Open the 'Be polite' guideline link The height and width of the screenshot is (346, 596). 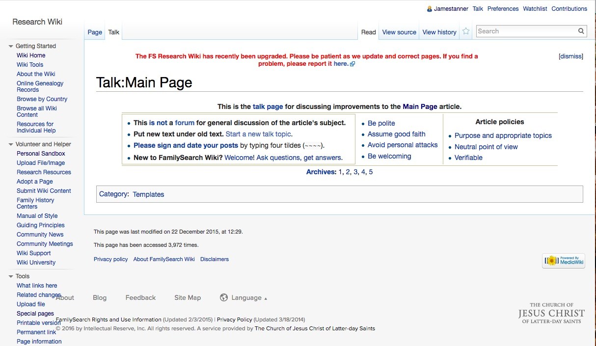pyautogui.click(x=381, y=123)
